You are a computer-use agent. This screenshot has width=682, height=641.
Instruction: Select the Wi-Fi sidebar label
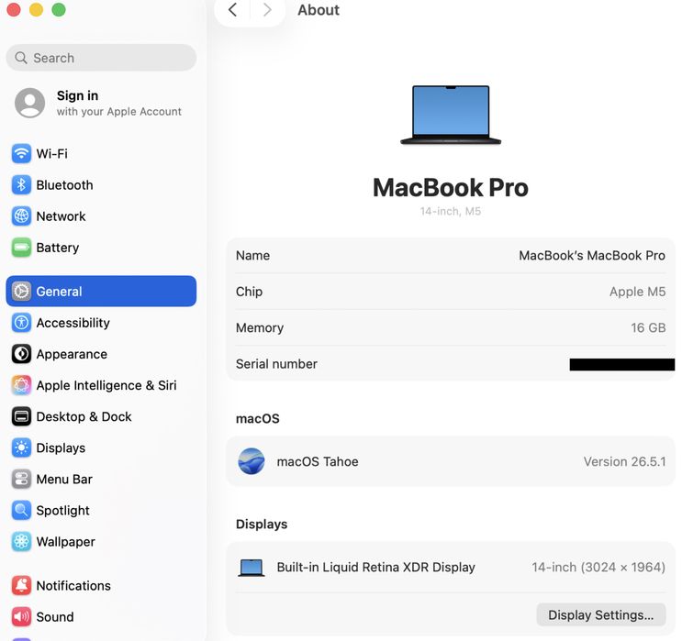click(51, 153)
